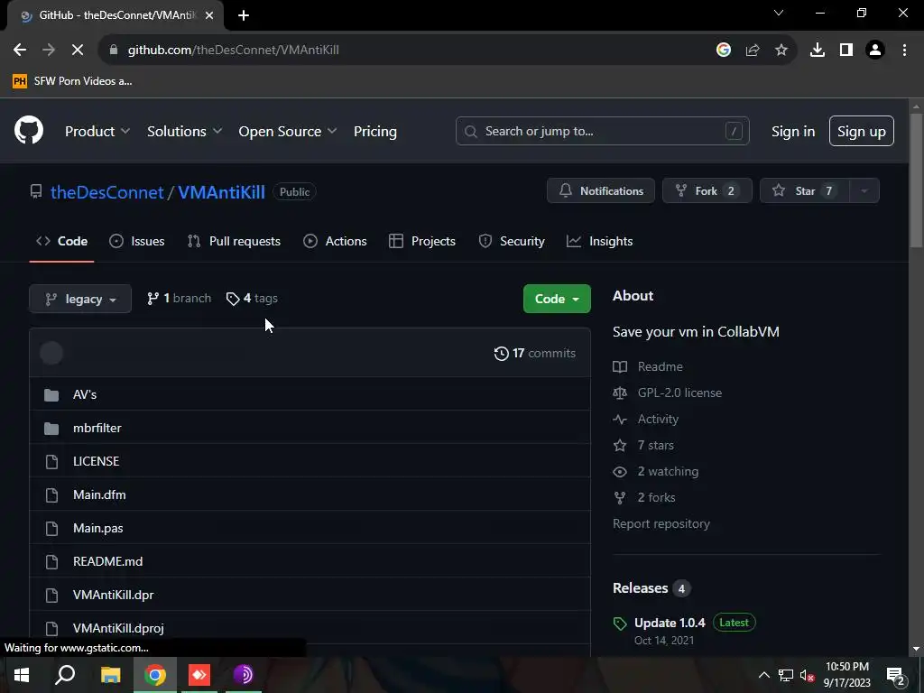Stop page loading with X button
Viewport: 924px width, 693px height.
click(78, 51)
